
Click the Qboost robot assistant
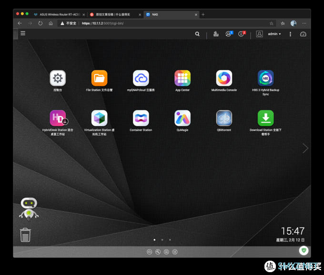(x=29, y=209)
